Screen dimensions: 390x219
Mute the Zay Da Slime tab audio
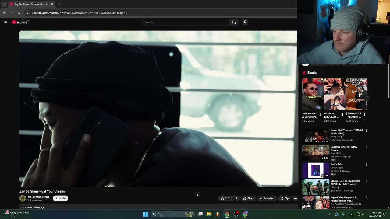(47, 4)
